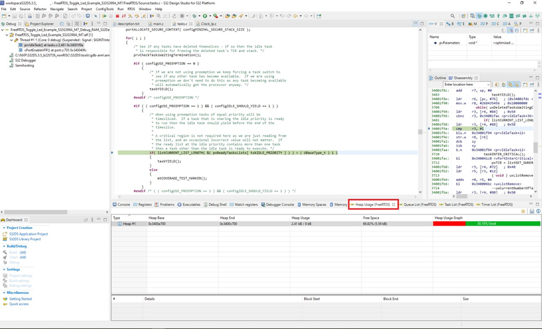Open the Expressions view tab
The height and width of the screenshot is (329, 542).
point(461,24)
